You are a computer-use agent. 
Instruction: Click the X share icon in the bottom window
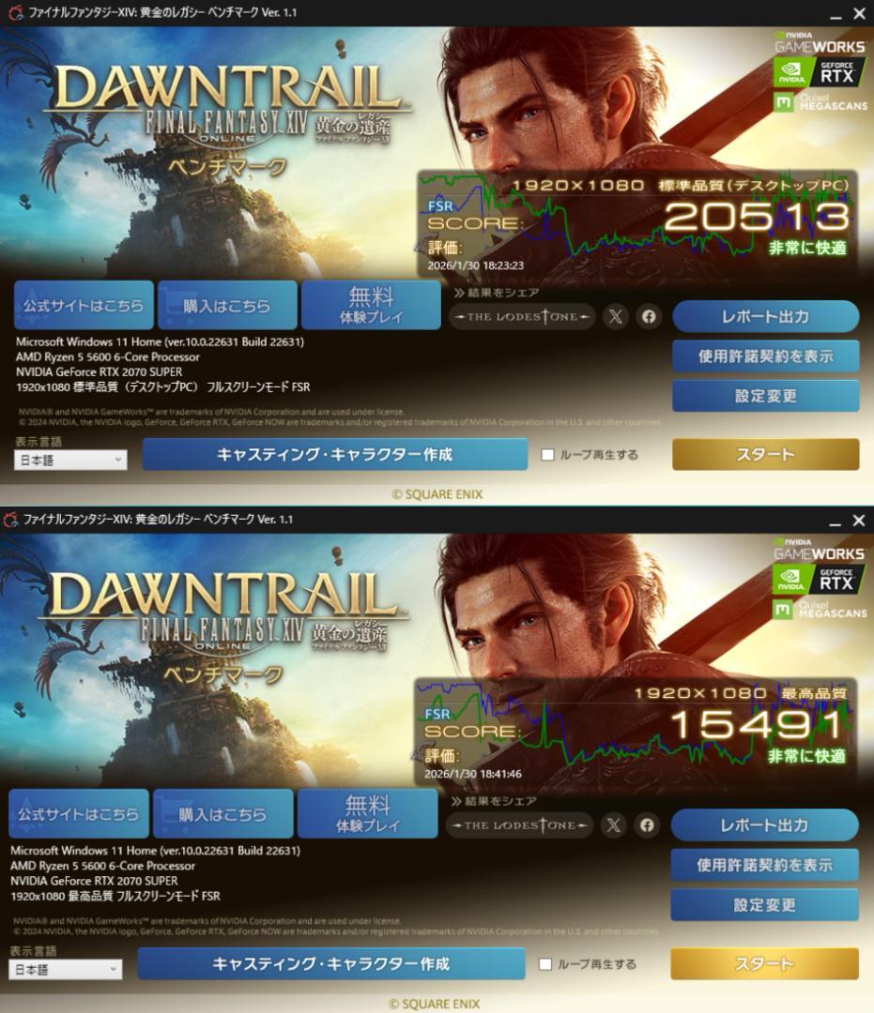pos(613,825)
